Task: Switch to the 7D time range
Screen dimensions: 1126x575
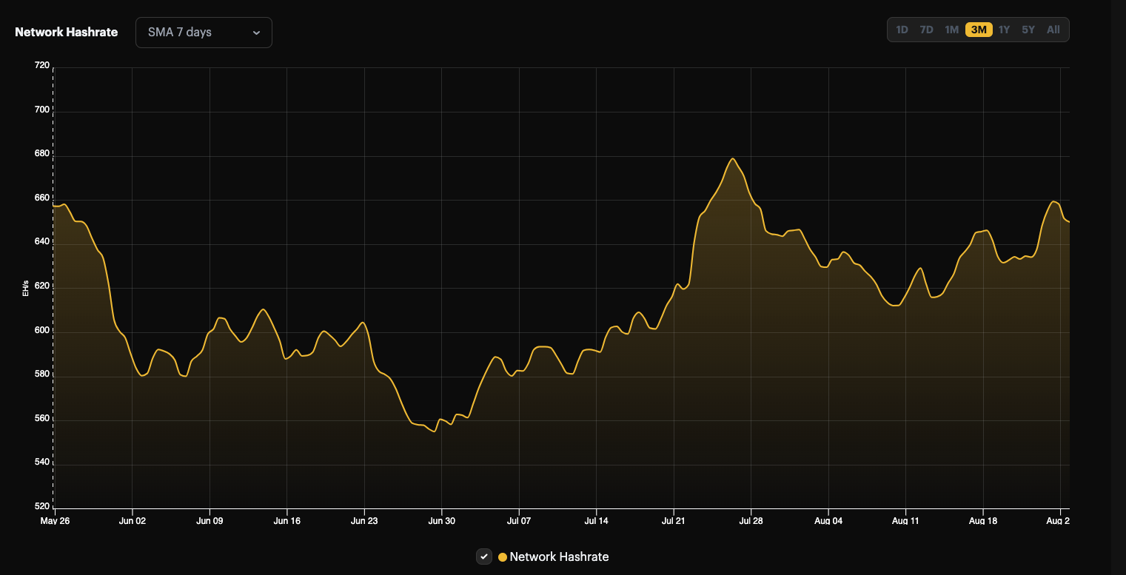Action: (x=926, y=30)
